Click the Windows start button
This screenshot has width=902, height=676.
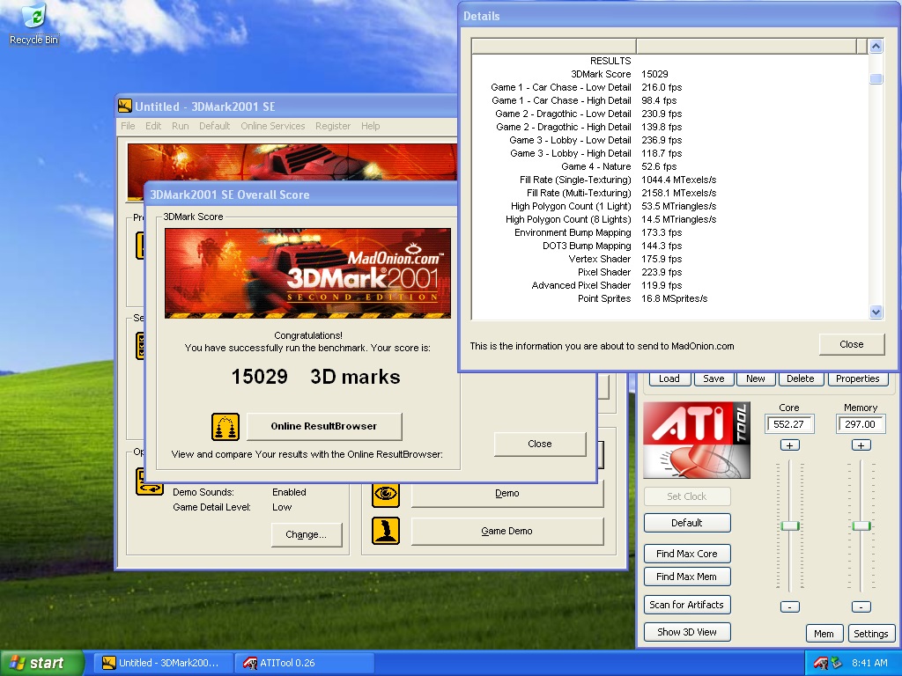pyautogui.click(x=41, y=663)
